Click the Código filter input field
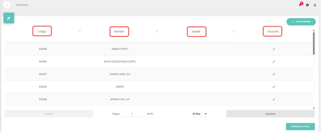Image resolution: width=321 pixels, height=132 pixels. 42,39
